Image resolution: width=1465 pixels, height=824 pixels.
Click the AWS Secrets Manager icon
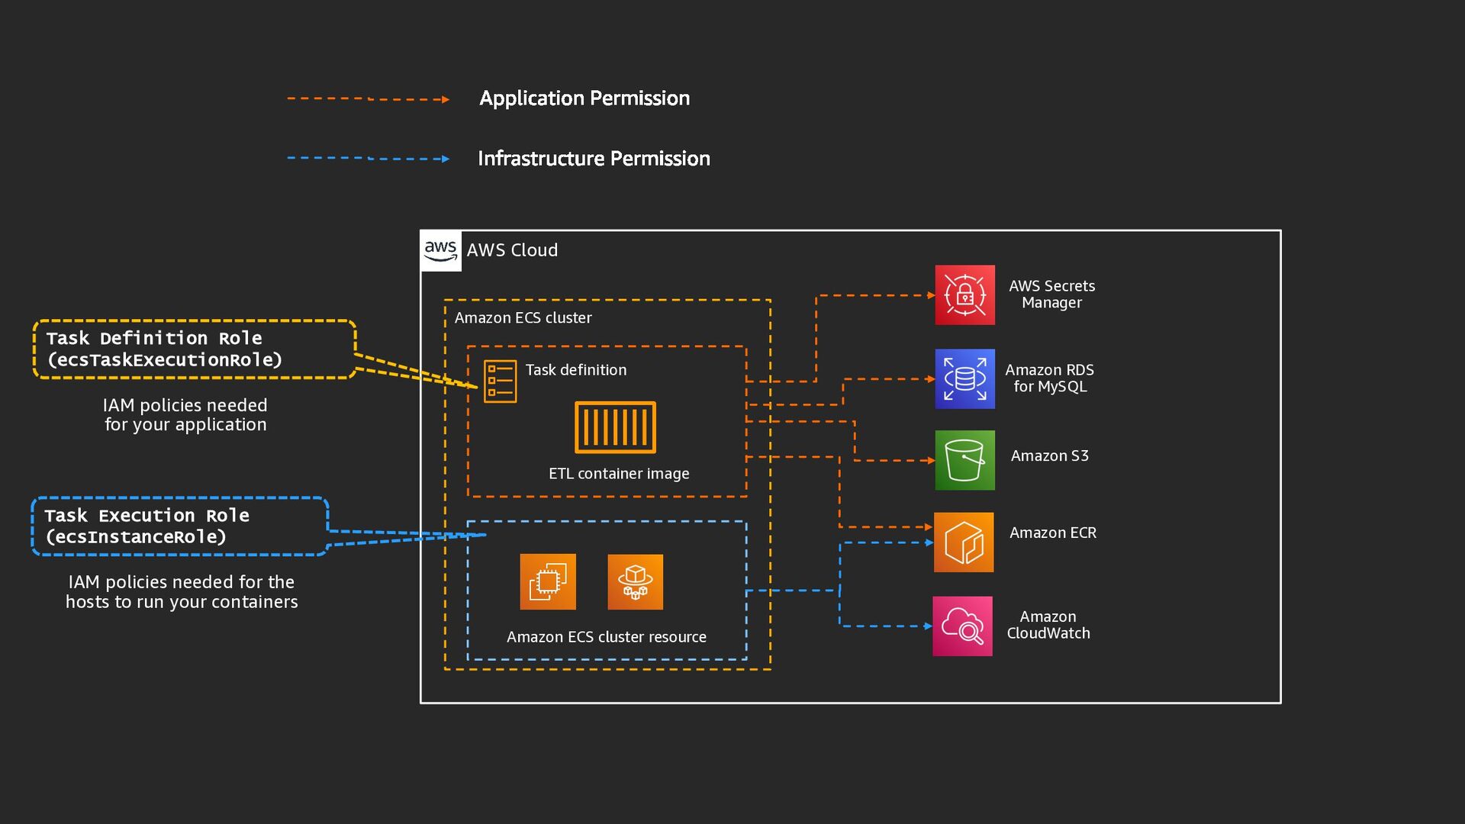point(964,295)
